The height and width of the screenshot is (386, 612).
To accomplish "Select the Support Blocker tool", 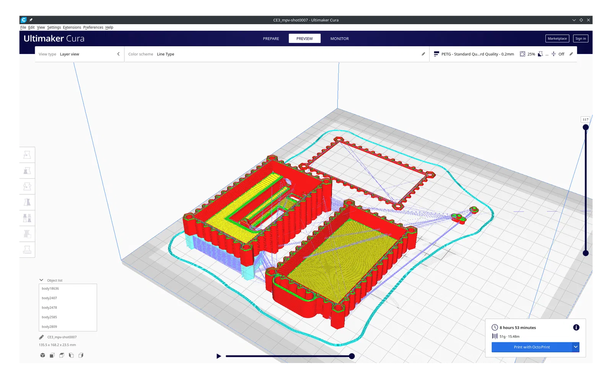I will coord(27,234).
